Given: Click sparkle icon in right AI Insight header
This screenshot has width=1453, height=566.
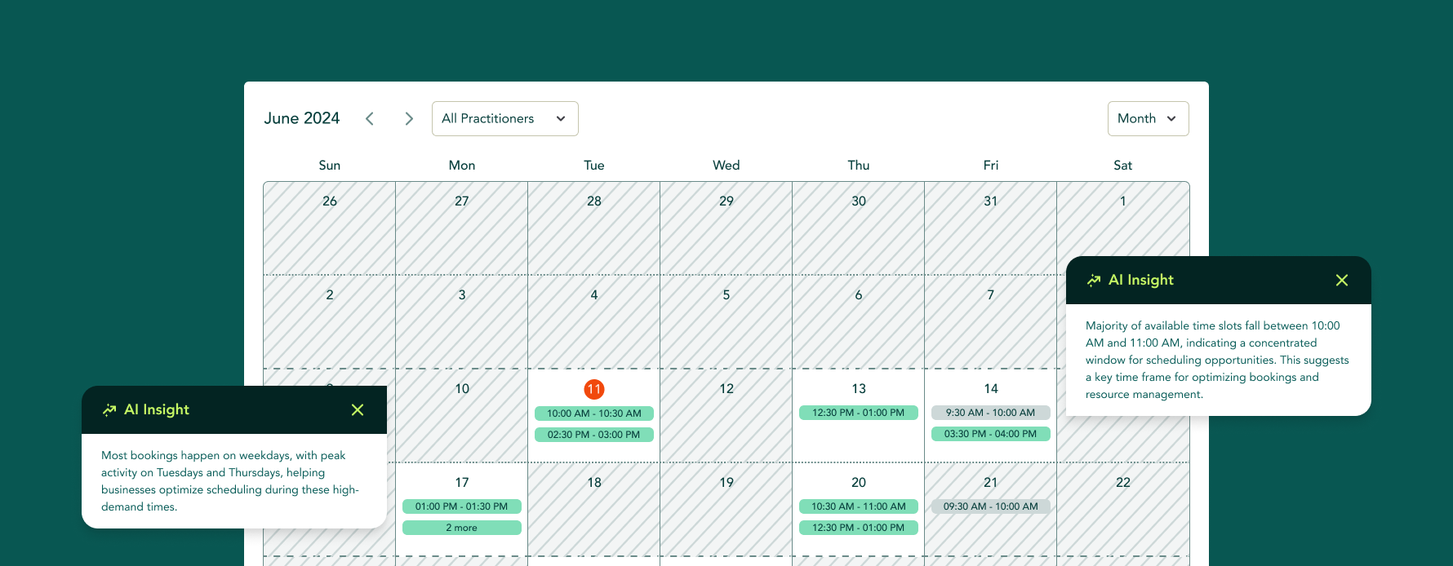Looking at the screenshot, I should (1094, 281).
